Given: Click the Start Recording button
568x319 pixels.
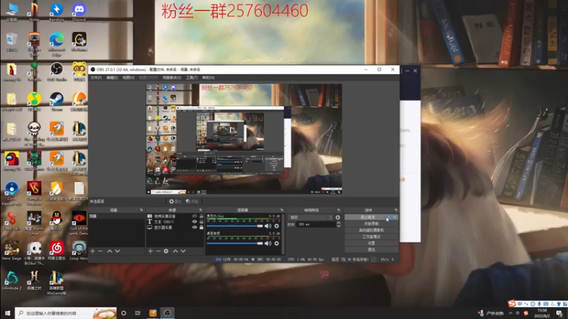Looking at the screenshot, I should pyautogui.click(x=371, y=223).
